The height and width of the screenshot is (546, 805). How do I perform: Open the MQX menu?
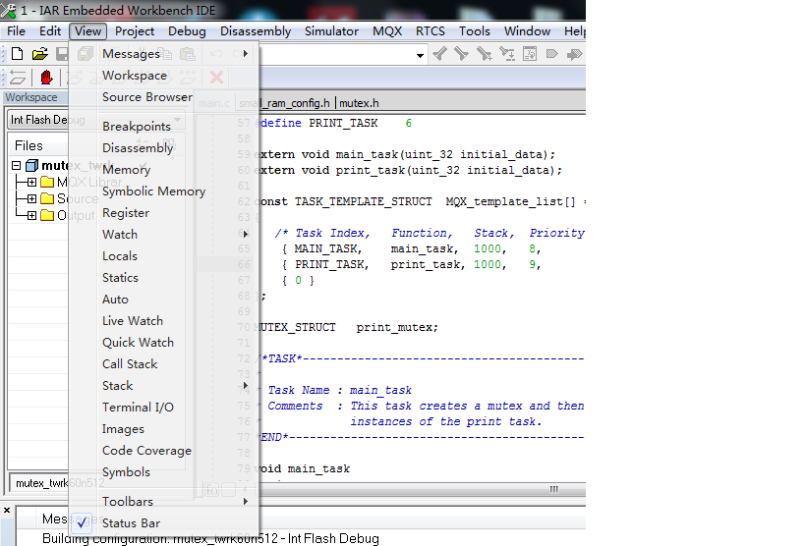point(387,31)
